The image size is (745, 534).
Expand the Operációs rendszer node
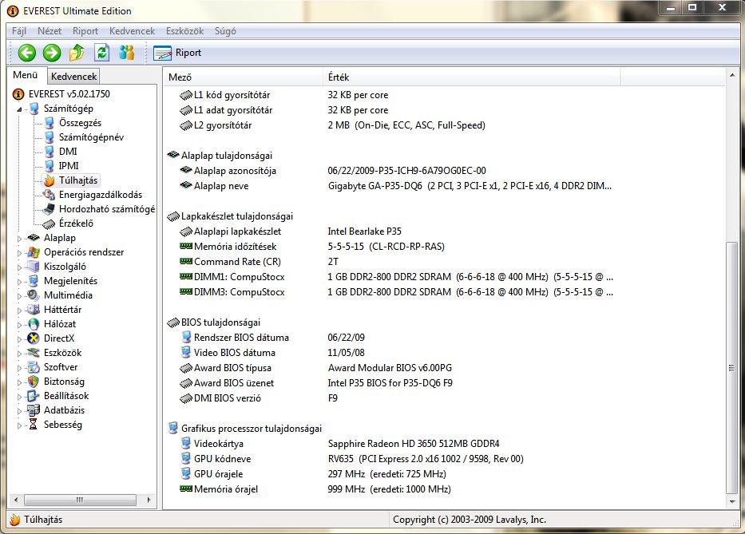click(x=19, y=253)
